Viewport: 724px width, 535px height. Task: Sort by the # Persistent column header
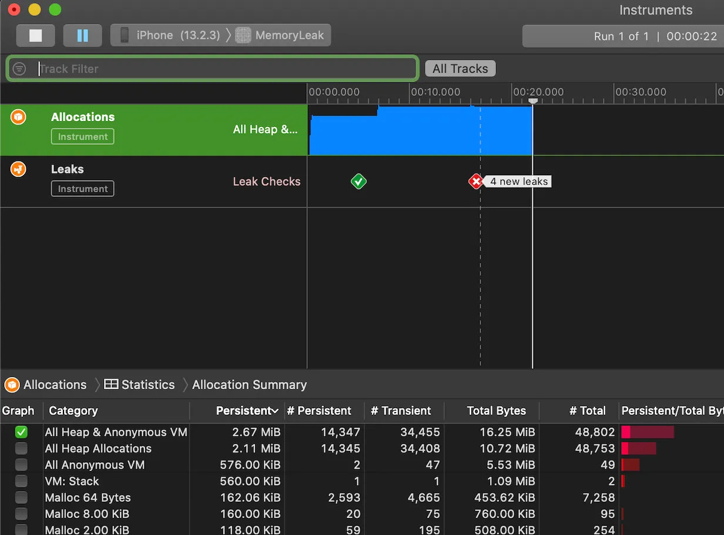pos(319,410)
